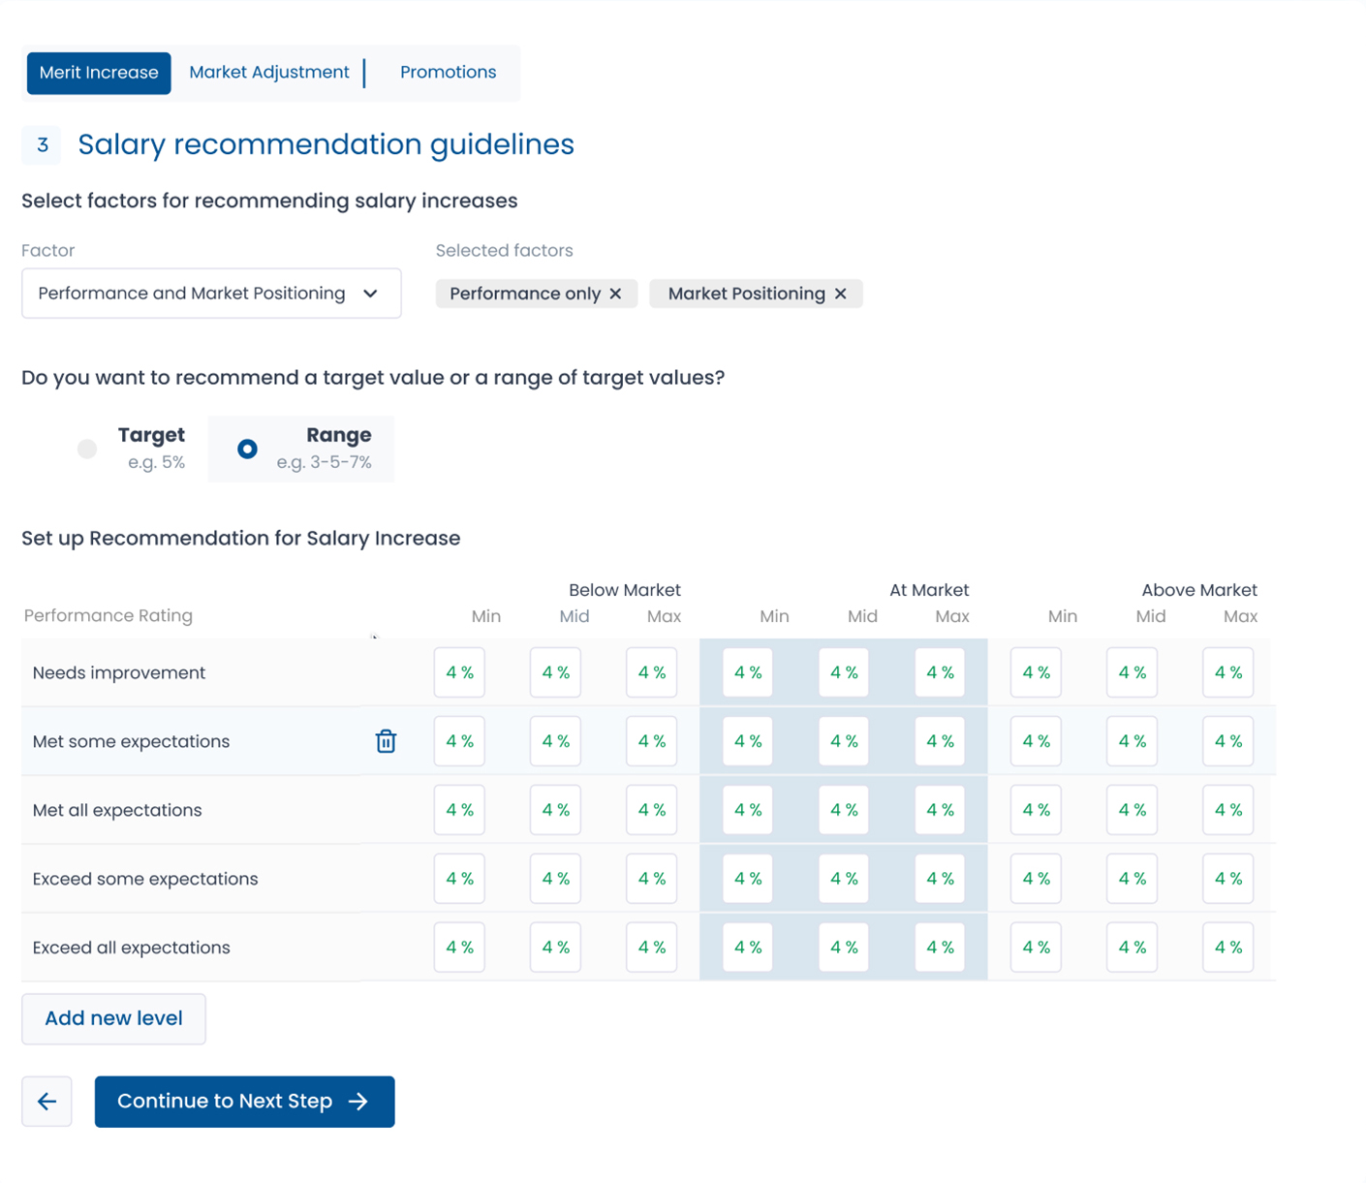
Task: Click the "Add new level" button
Action: tap(113, 1018)
